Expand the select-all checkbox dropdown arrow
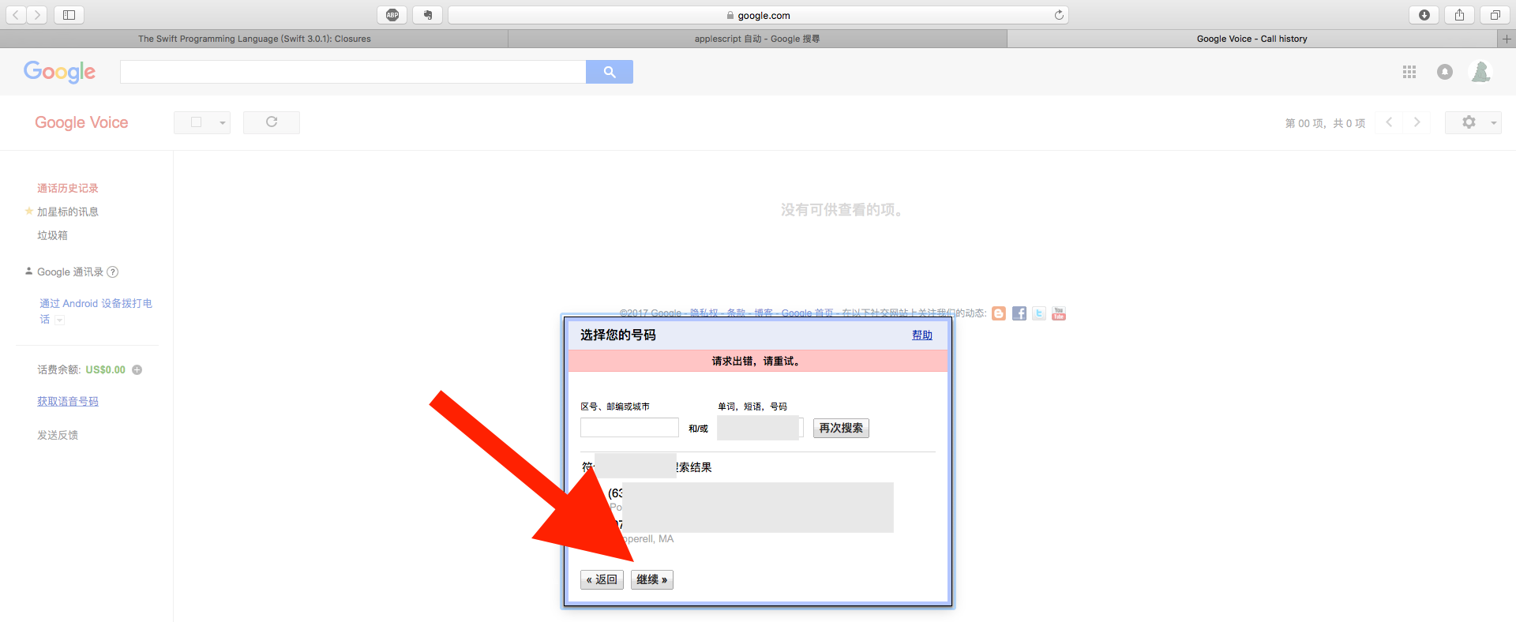The height and width of the screenshot is (622, 1516). [x=223, y=122]
